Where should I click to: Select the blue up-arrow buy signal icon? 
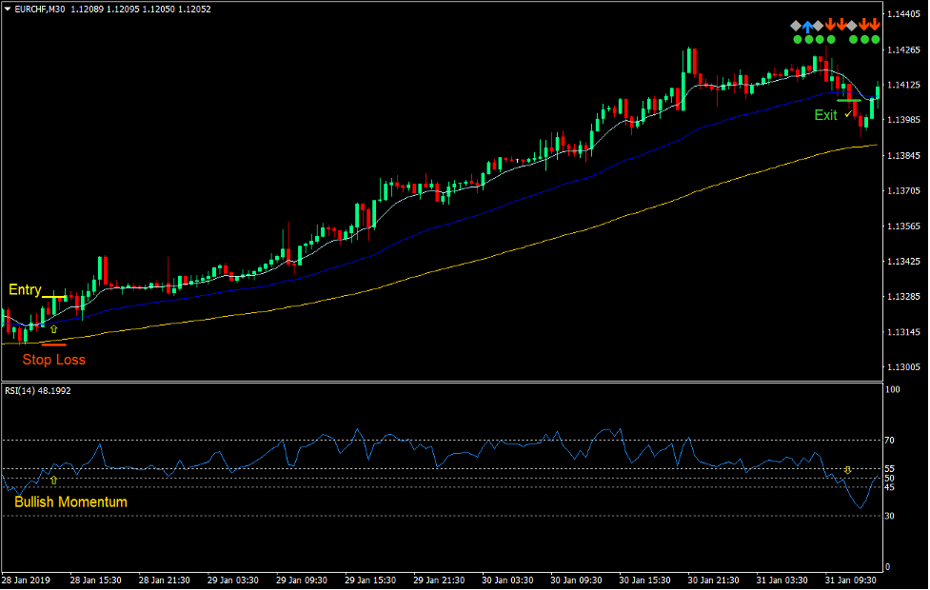[x=808, y=26]
